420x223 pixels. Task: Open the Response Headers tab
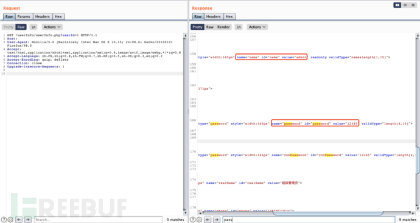(213, 16)
